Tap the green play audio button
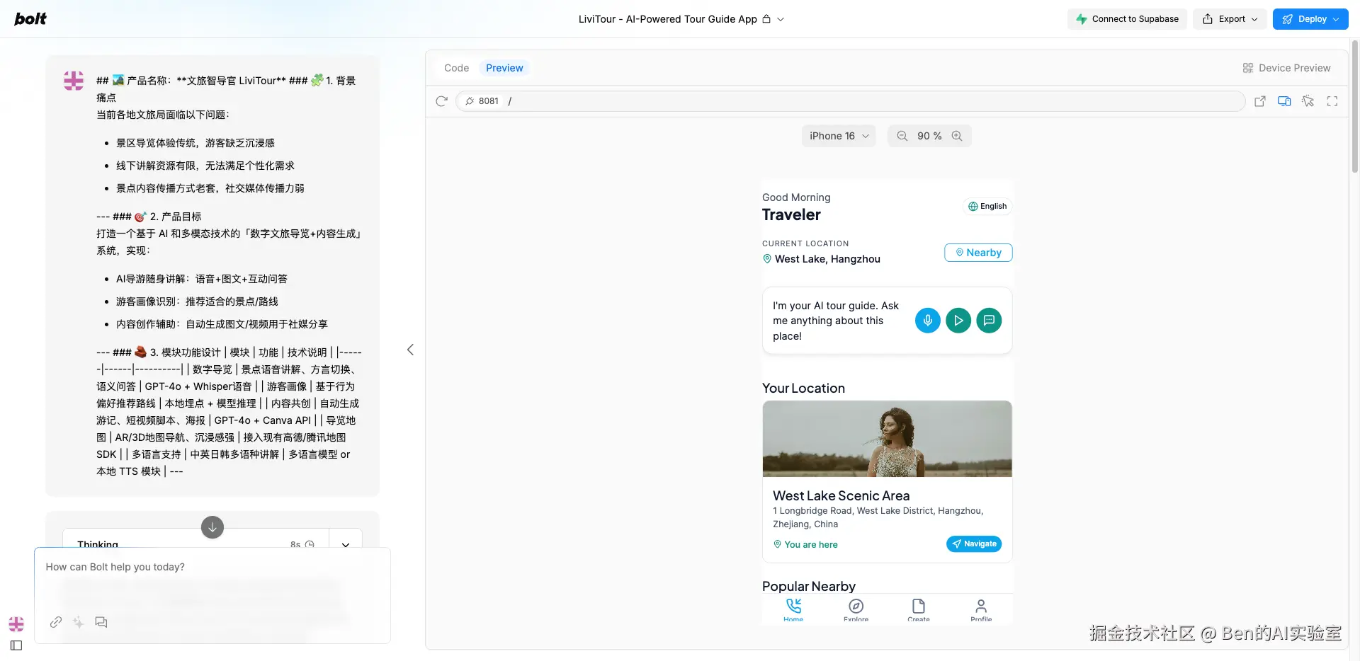The width and height of the screenshot is (1360, 661). click(958, 321)
